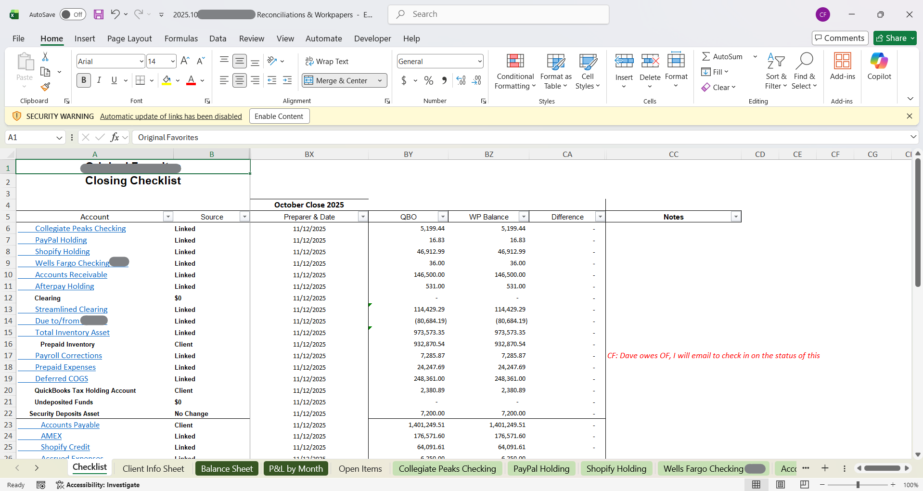Open the Accounts Receivable hyperlink
This screenshot has height=491, width=923.
tap(71, 275)
